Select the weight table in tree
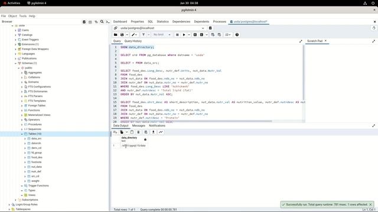The width and height of the screenshot is (378, 212). 35,181
